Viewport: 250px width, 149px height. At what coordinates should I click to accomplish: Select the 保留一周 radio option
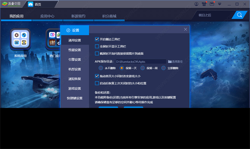(143, 68)
